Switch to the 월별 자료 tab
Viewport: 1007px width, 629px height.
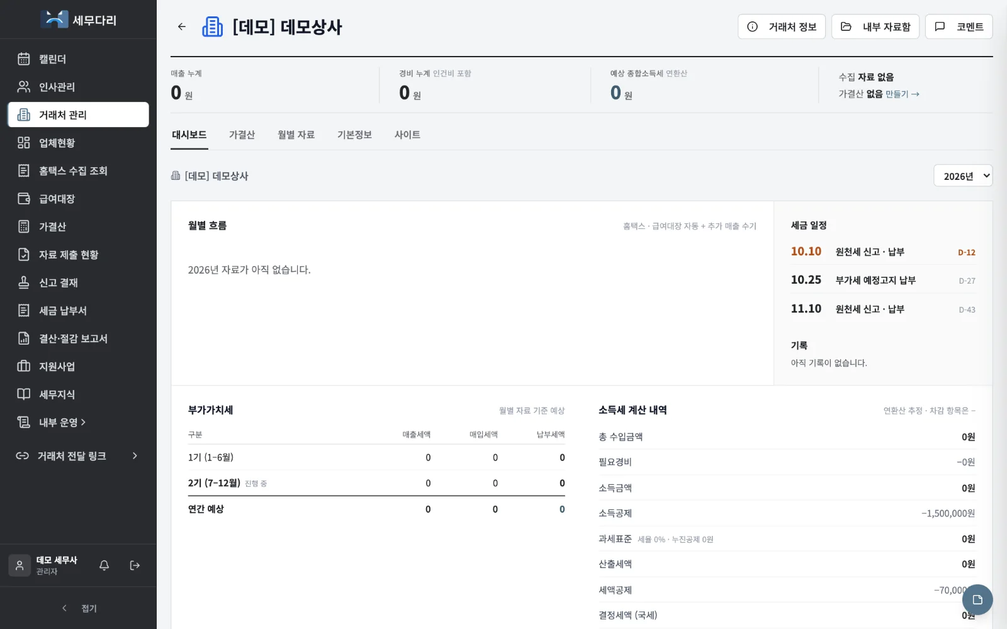tap(296, 135)
